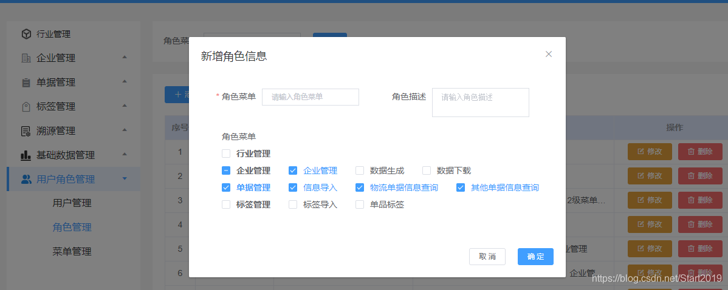
Task: Click 修改 button in row 1
Action: click(650, 152)
